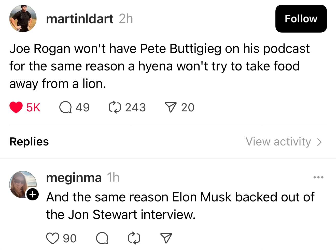Expand activity with the chevron arrow

(320, 142)
